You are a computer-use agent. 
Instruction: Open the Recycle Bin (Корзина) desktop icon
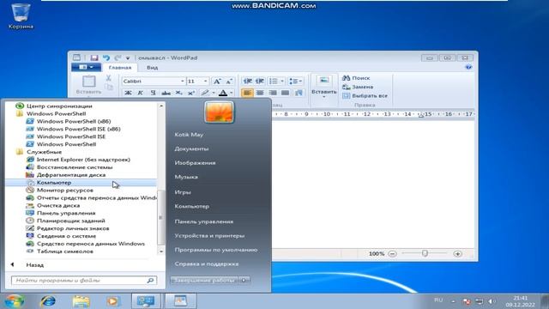click(x=21, y=16)
